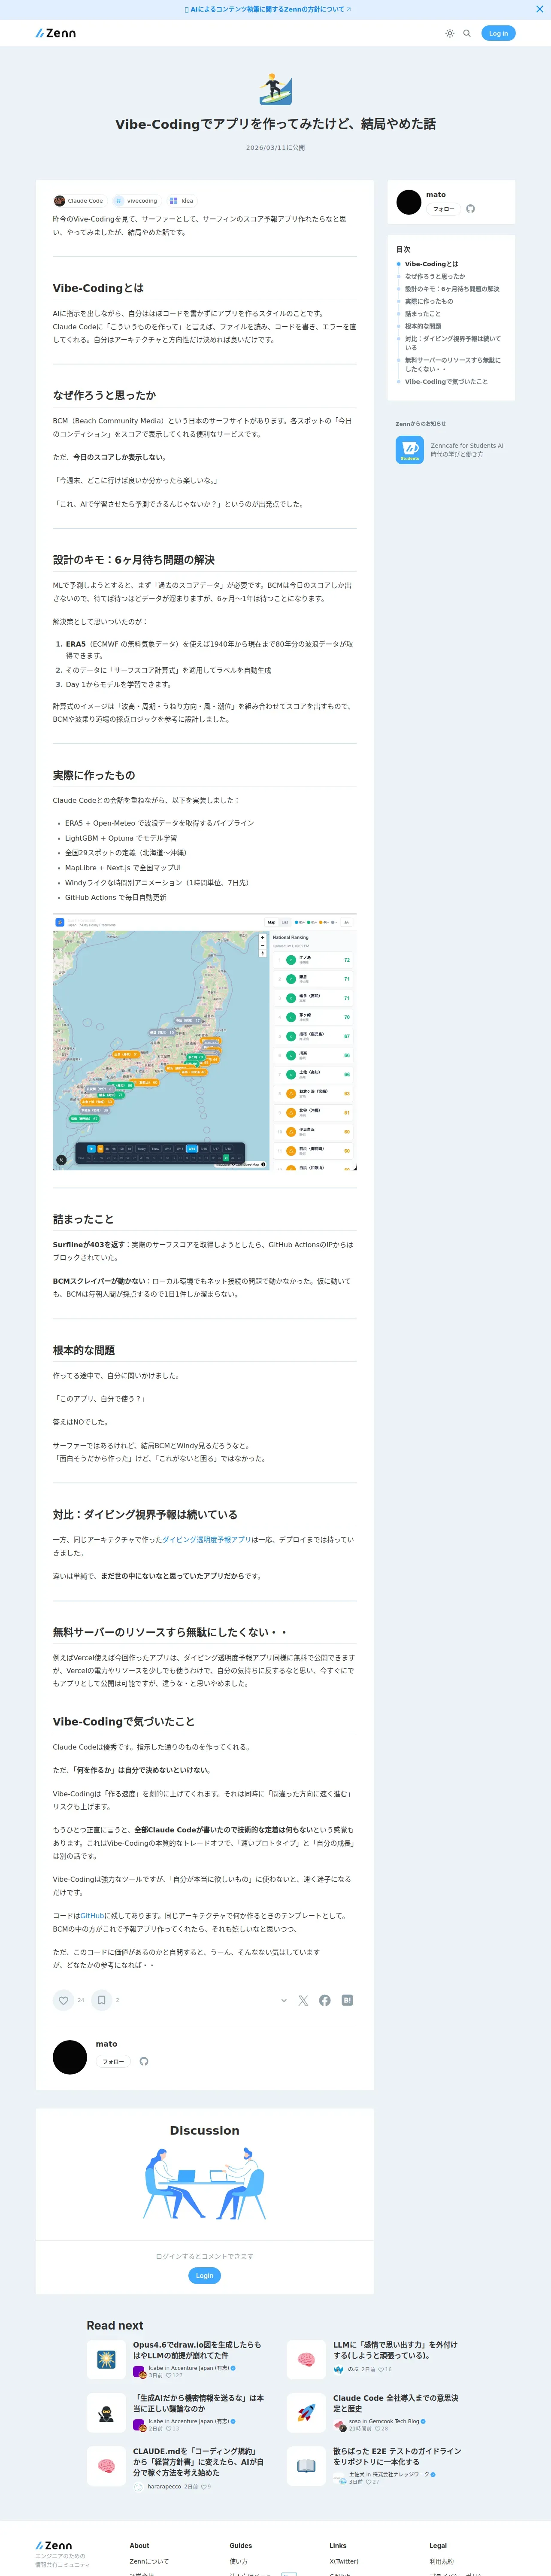Open mato's avatar below the article
The image size is (551, 2576).
point(70,2057)
